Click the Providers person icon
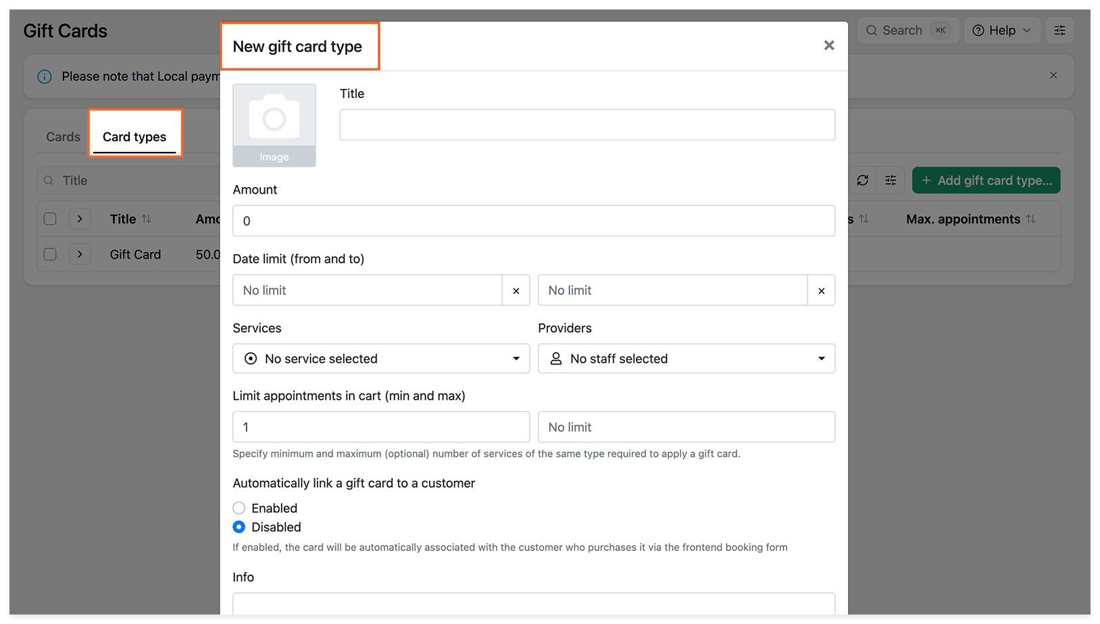The image size is (1100, 624). (x=556, y=359)
